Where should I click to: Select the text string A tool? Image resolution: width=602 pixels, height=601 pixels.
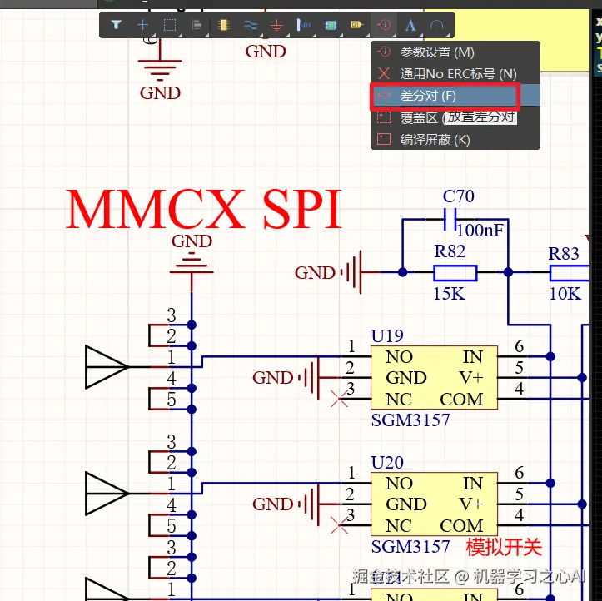coord(410,25)
